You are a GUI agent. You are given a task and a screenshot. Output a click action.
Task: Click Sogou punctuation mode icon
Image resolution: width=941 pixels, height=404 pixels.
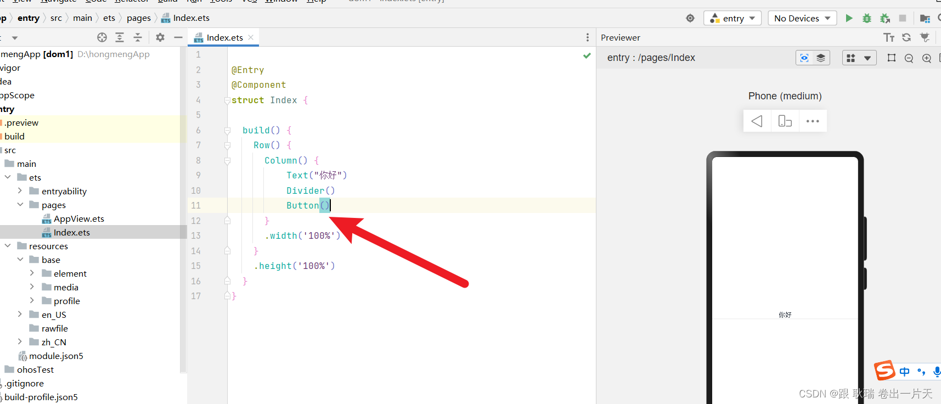(921, 372)
